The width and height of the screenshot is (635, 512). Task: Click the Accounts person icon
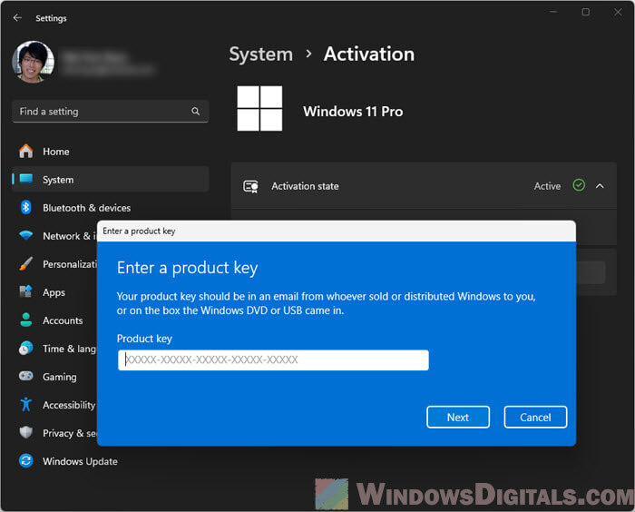point(26,320)
